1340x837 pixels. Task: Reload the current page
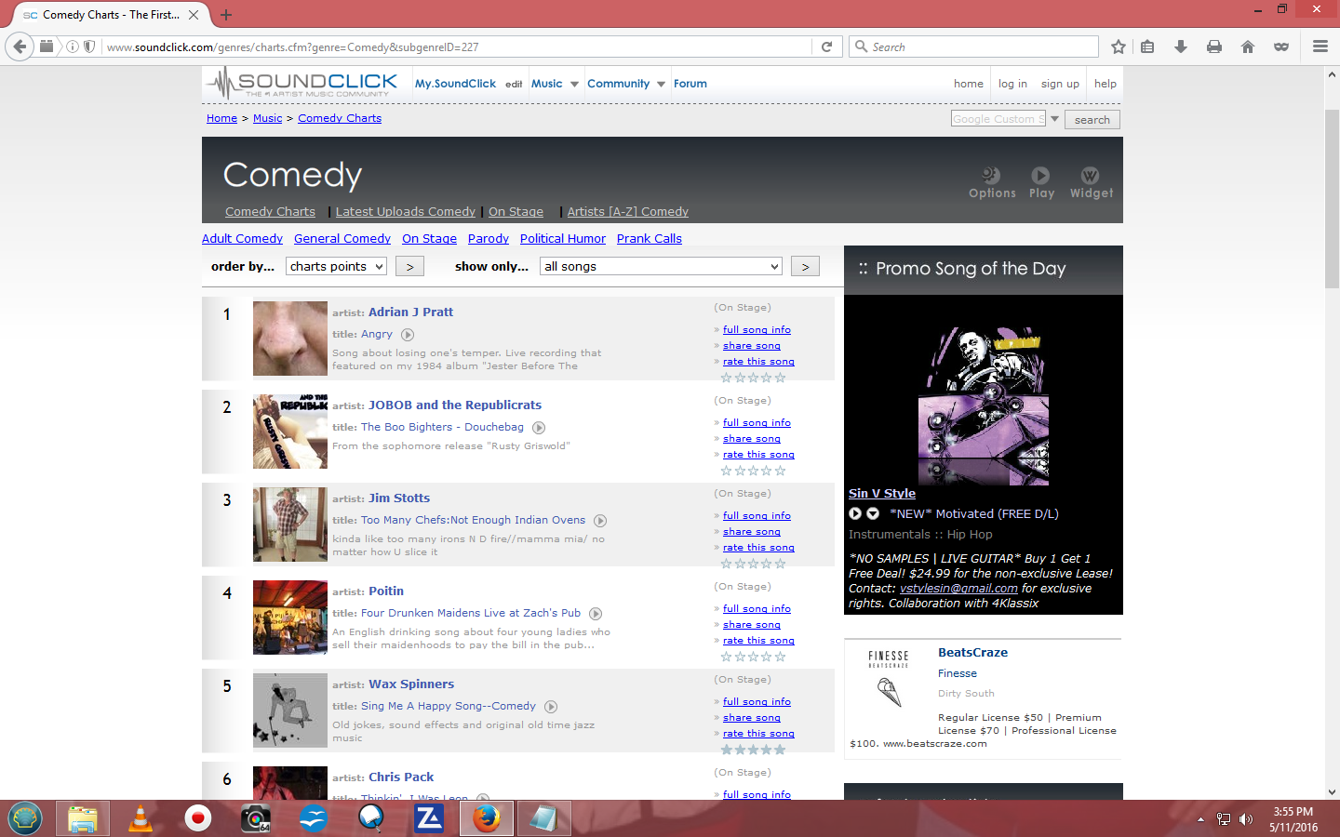click(826, 46)
